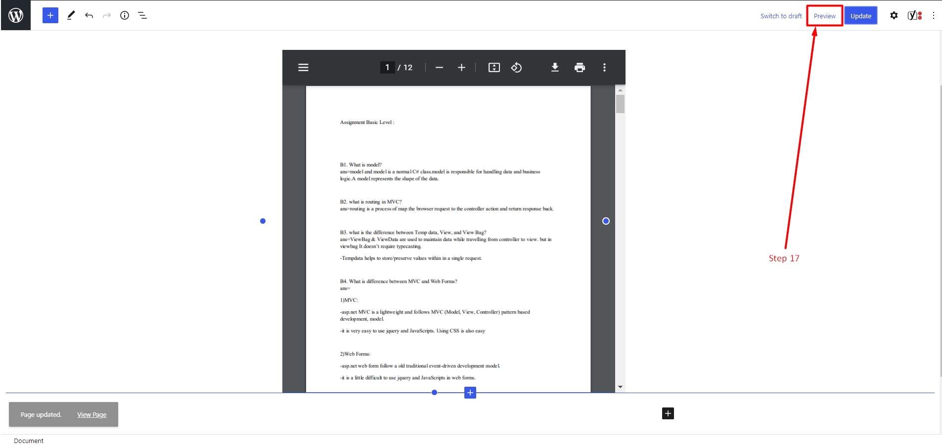Click the PDF page number field
This screenshot has height=445, width=942.
[x=387, y=67]
